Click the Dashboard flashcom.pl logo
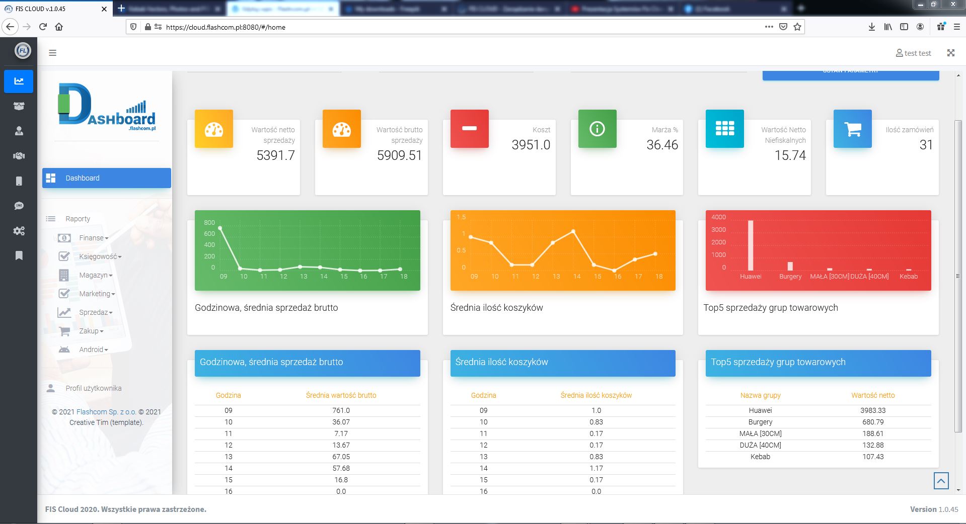This screenshot has height=524, width=966. (107, 107)
